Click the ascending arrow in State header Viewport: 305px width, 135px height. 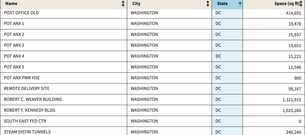click(240, 4)
